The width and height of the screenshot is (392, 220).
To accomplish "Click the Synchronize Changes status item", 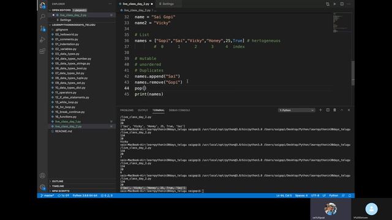I will pyautogui.click(x=63, y=196).
